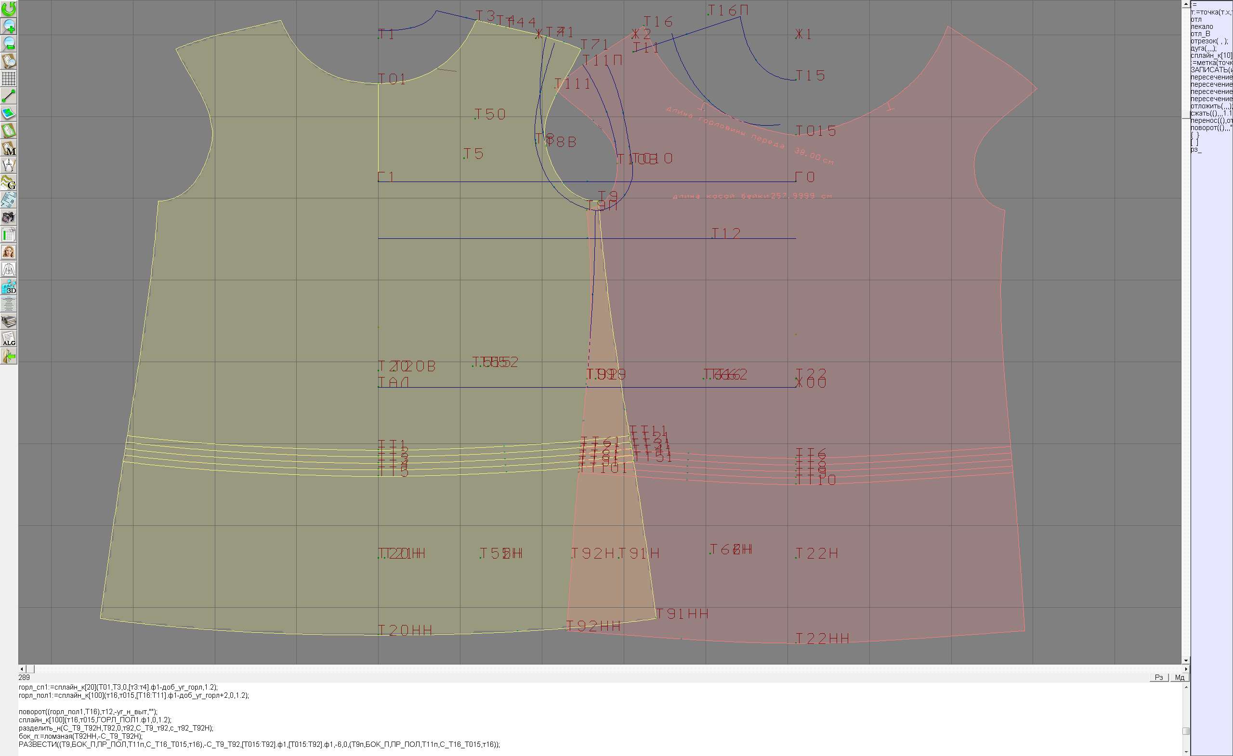
Task: Open the camera snapshot tool
Action: coord(9,217)
